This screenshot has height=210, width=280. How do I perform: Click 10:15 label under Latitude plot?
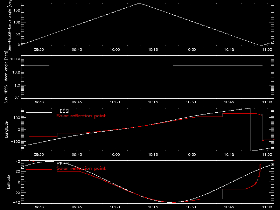tap(153, 207)
